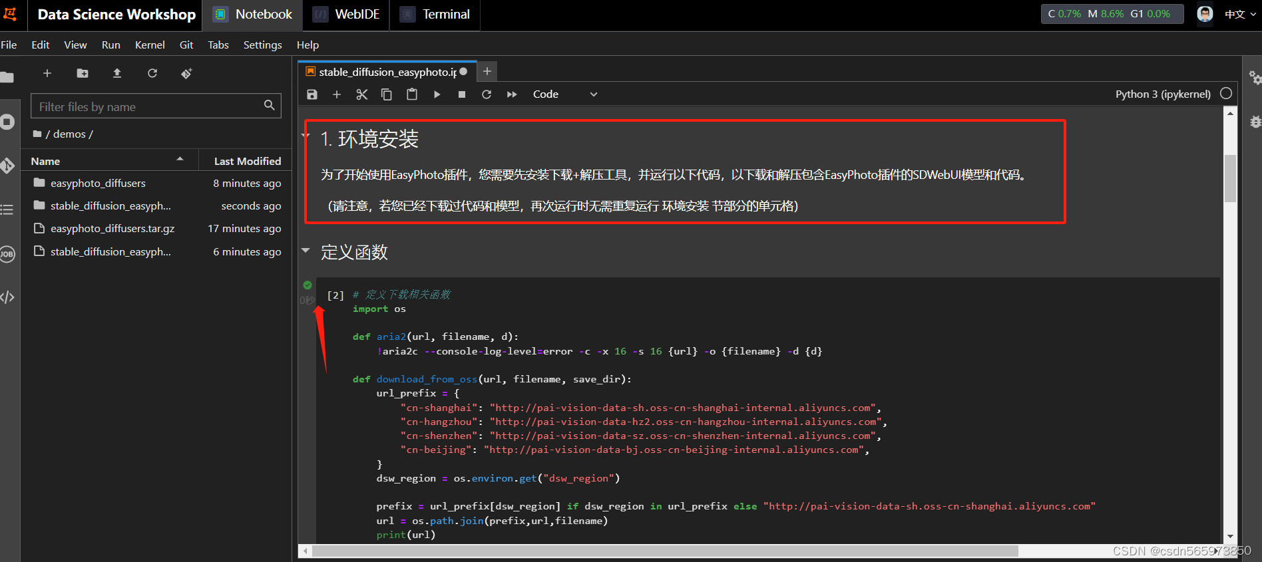Sort files by Last Modified column
The width and height of the screenshot is (1262, 562).
(x=246, y=161)
